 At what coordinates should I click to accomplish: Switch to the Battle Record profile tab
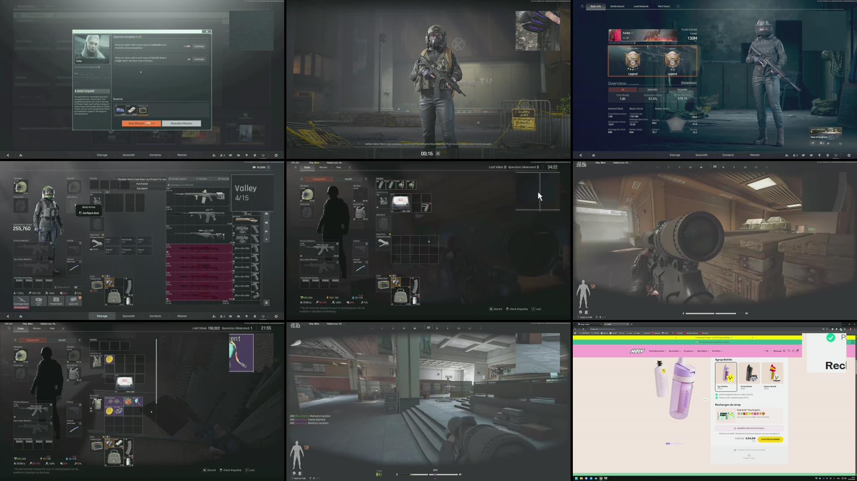coord(617,6)
